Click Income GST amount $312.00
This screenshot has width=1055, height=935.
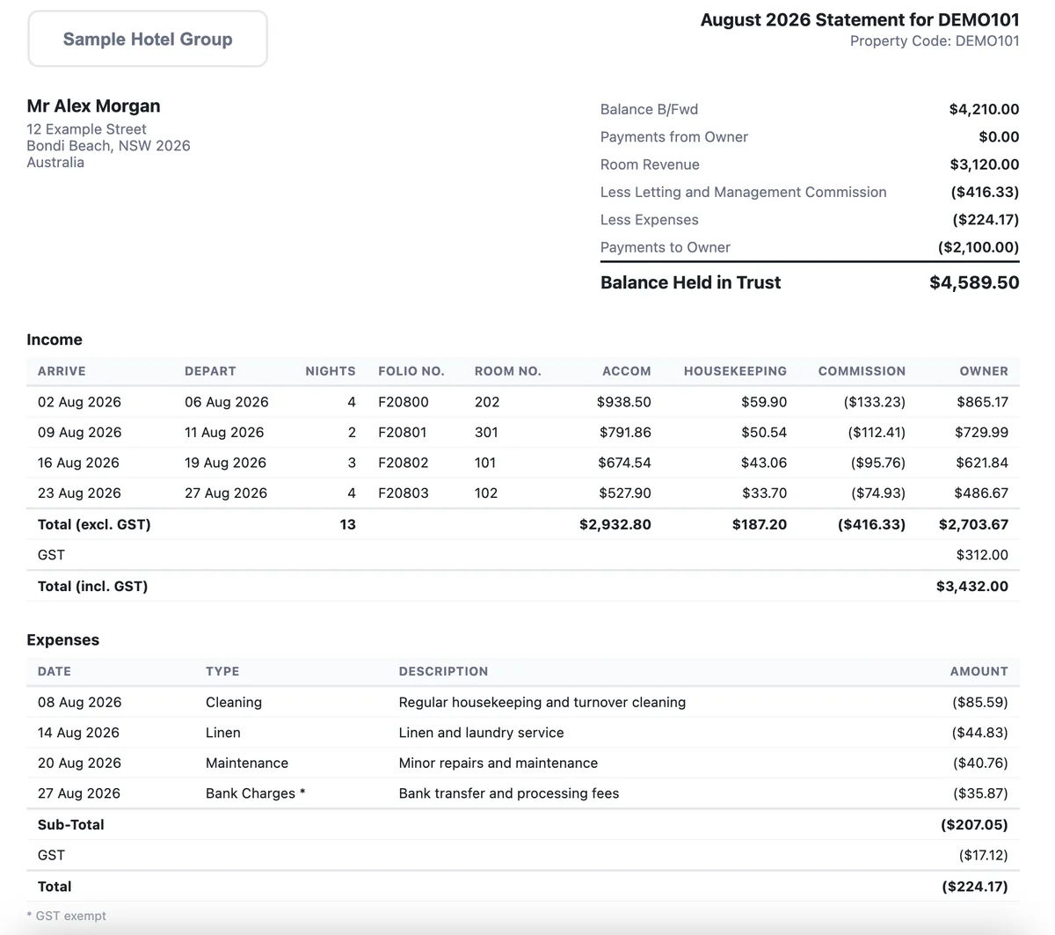(982, 555)
